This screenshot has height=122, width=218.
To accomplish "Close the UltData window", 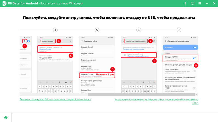I will point(214,3).
